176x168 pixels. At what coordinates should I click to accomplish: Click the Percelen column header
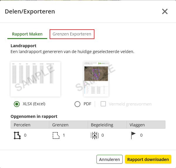[30, 125]
